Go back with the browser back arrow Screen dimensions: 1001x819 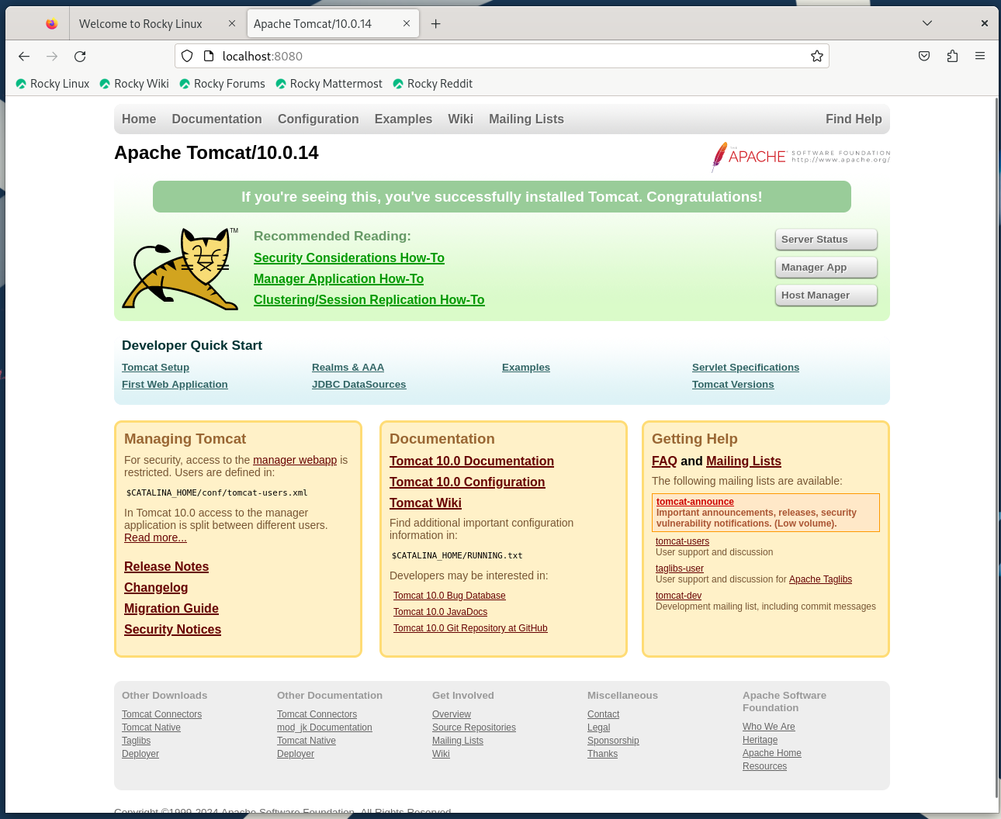(x=24, y=56)
